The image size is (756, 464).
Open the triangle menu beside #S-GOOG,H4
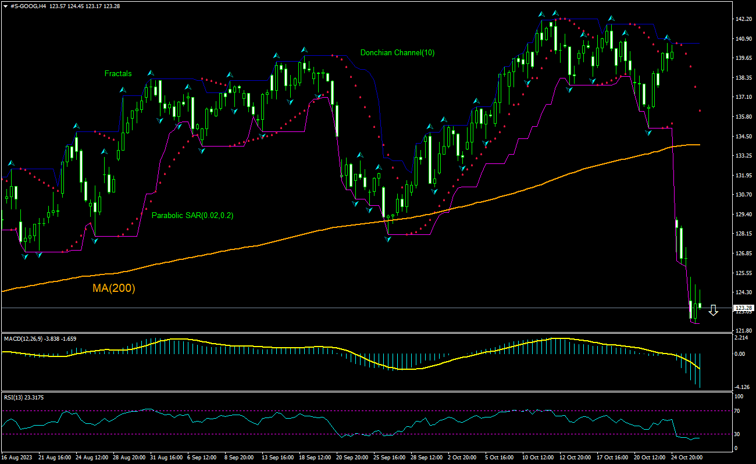pos(5,5)
